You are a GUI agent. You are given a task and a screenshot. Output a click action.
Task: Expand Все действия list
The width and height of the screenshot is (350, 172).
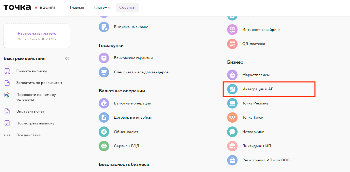(x=28, y=135)
